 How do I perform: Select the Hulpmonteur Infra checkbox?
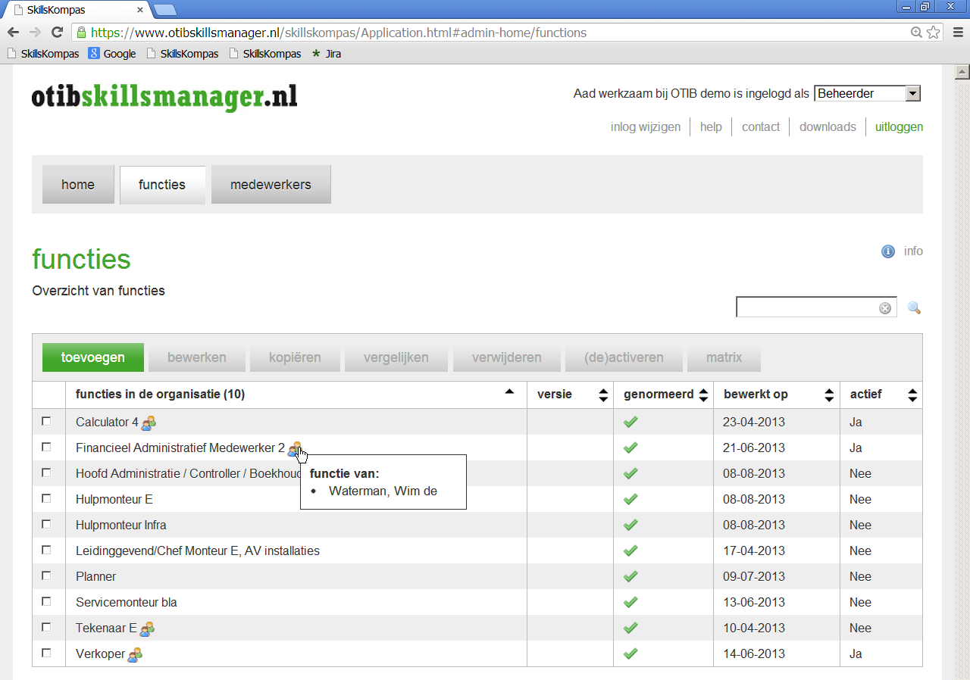coord(46,524)
